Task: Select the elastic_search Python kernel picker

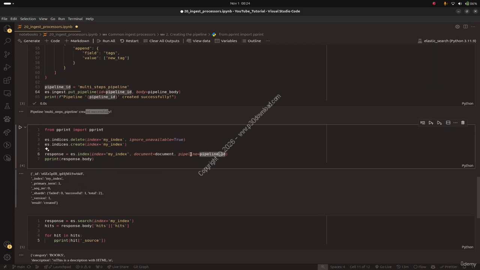Action: (x=447, y=41)
